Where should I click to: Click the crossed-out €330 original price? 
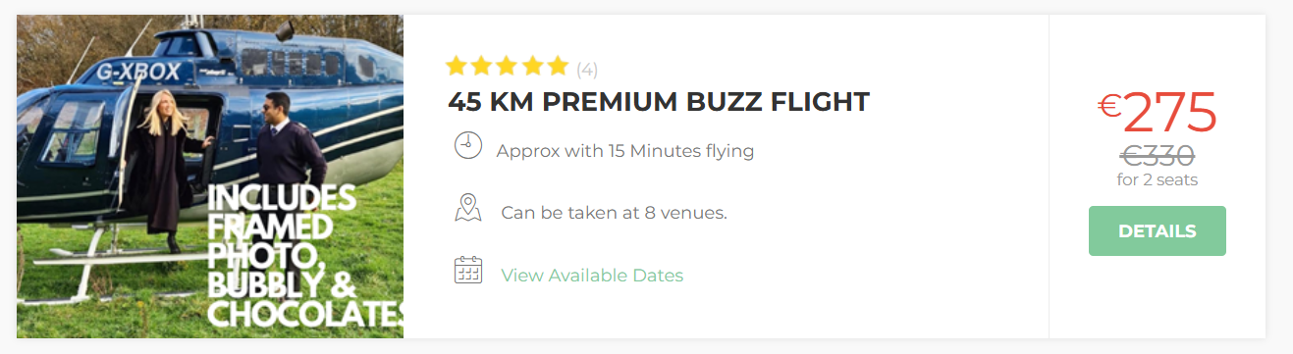coord(1158,156)
